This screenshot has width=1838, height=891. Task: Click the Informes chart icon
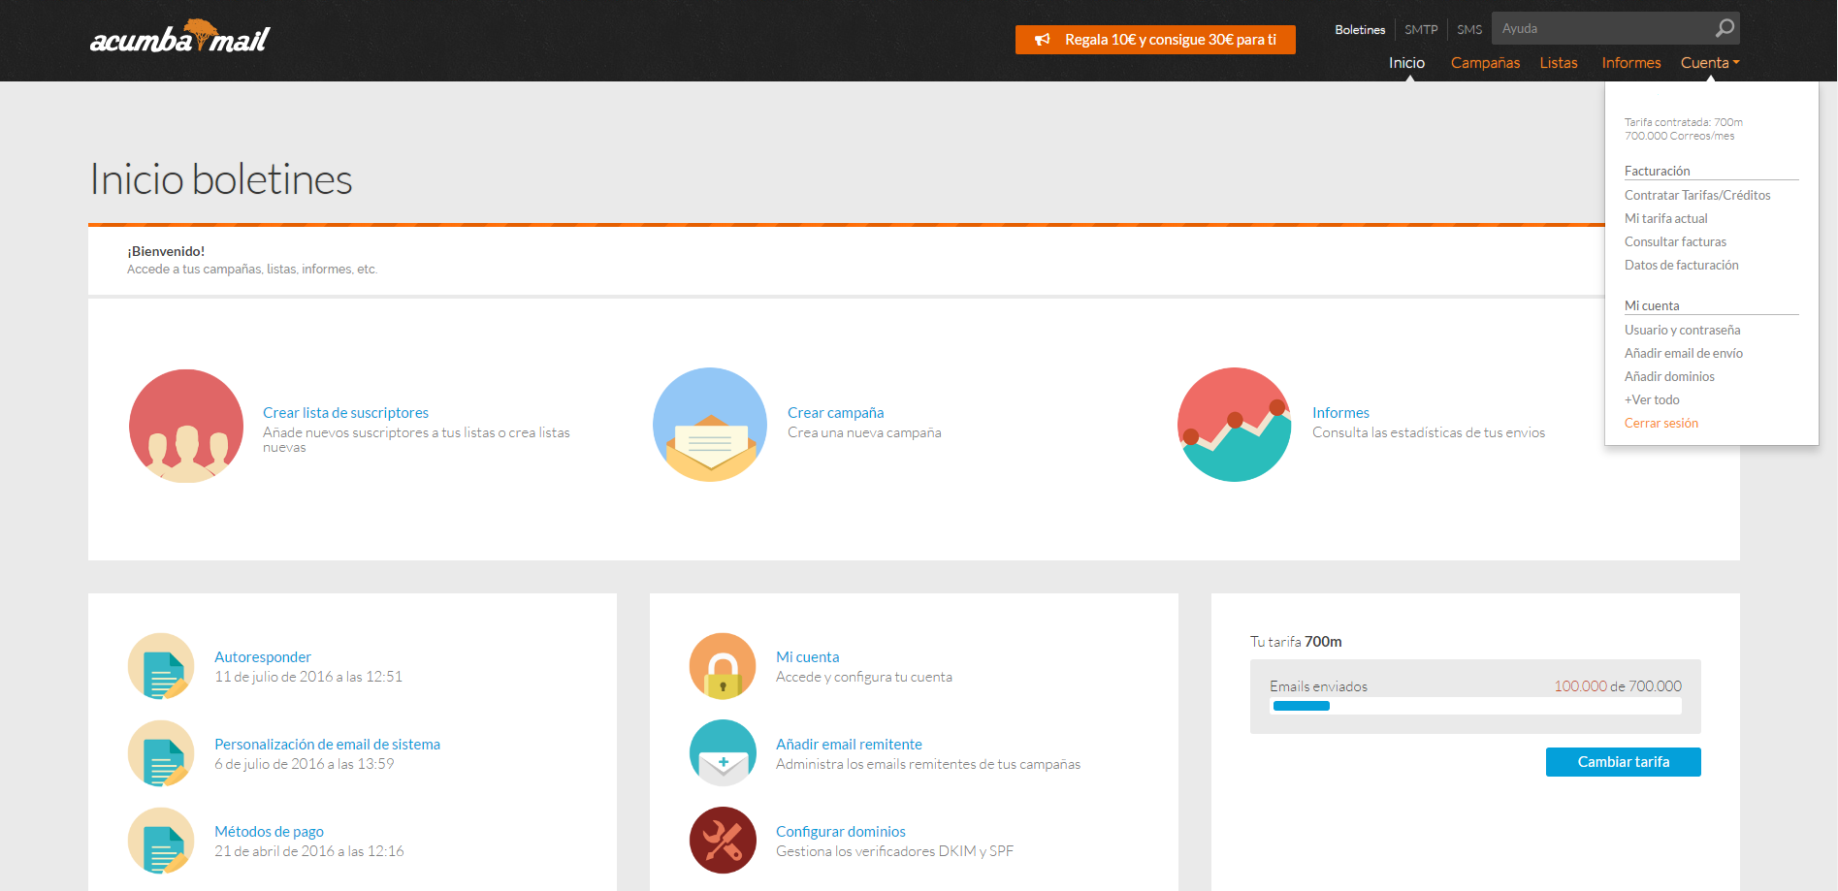pyautogui.click(x=1234, y=426)
